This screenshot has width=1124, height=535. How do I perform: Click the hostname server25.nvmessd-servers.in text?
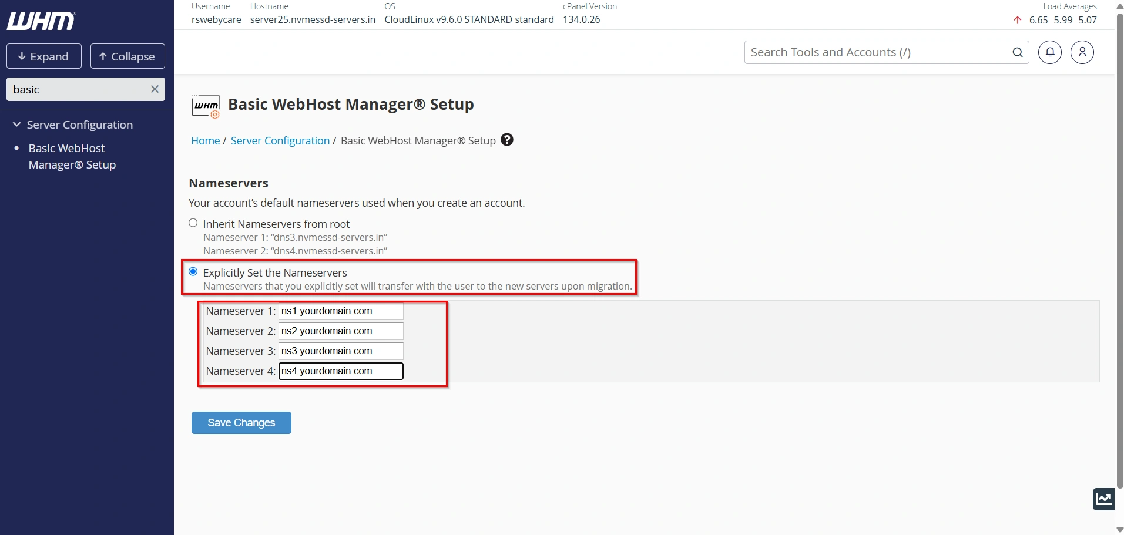click(313, 19)
